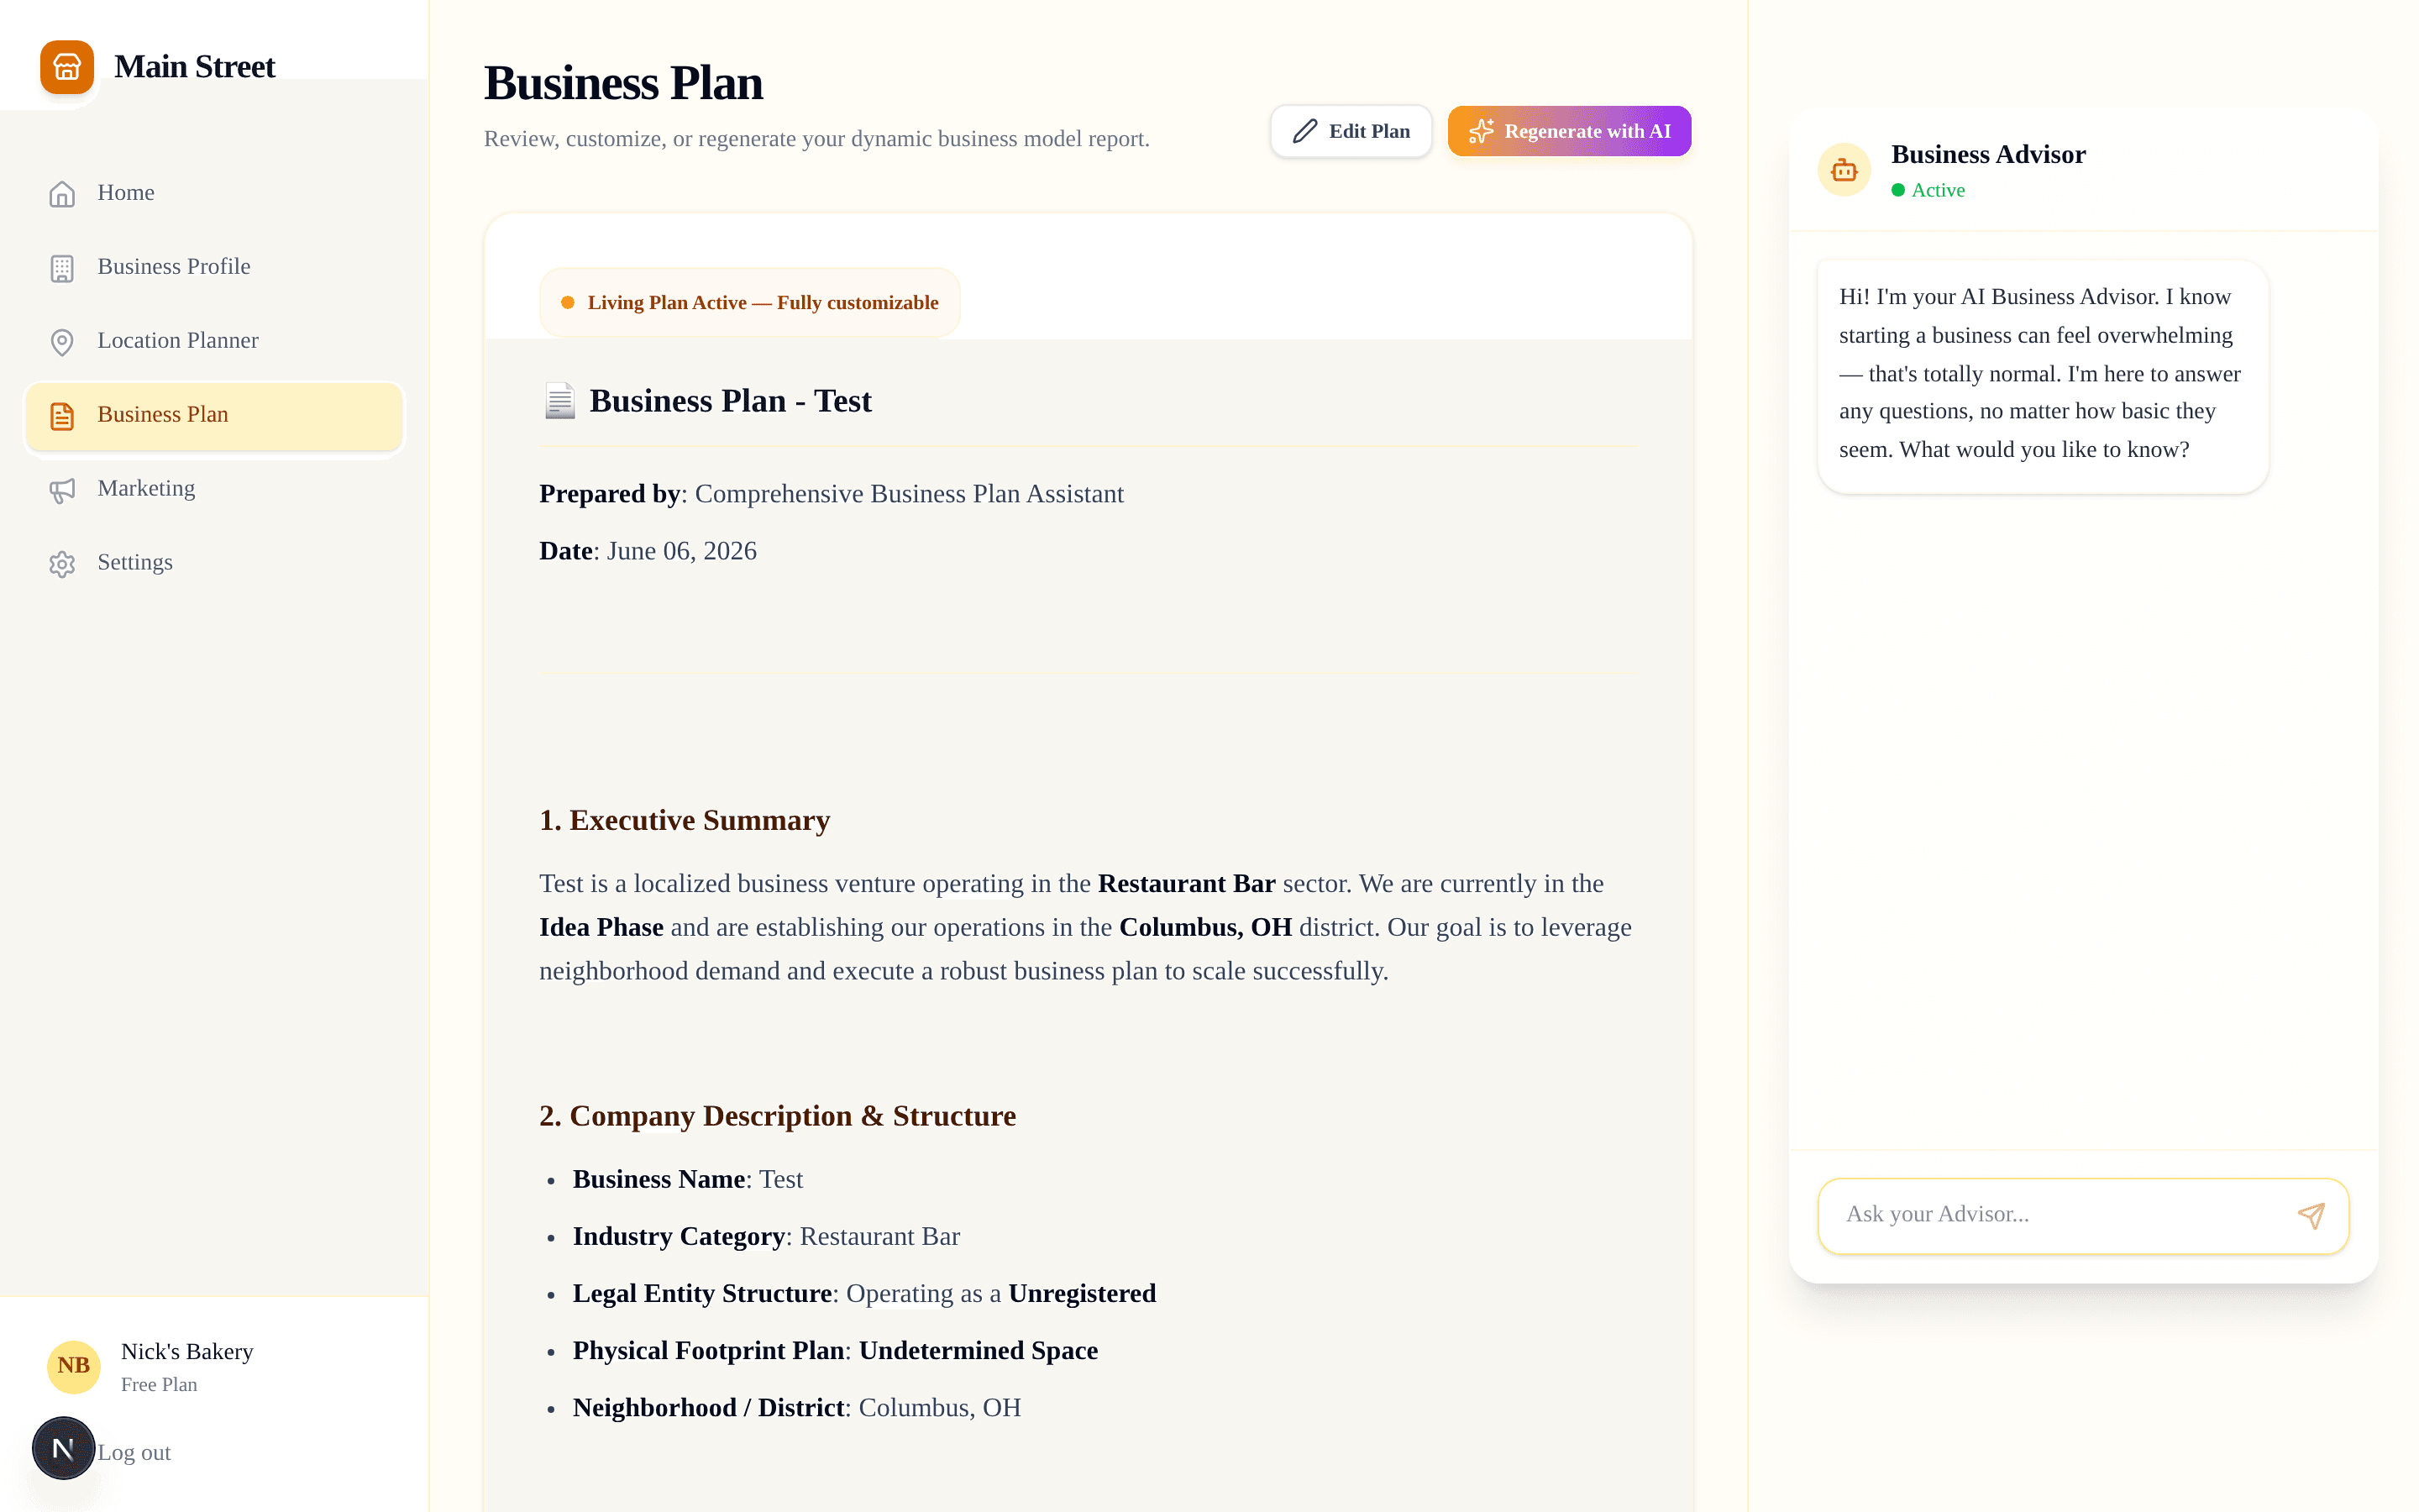Click the dark round N badge icon
This screenshot has height=1512, width=2419.
(x=63, y=1447)
